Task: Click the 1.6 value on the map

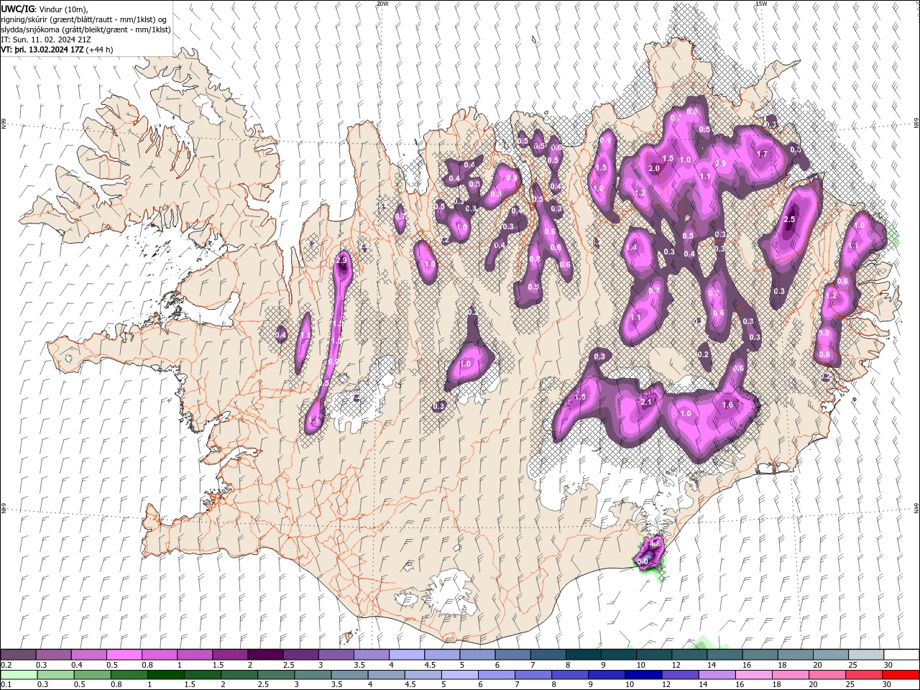Action: point(727,405)
